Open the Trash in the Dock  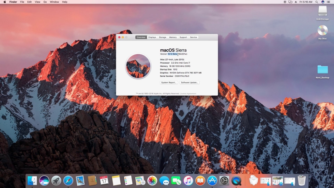tap(301, 180)
